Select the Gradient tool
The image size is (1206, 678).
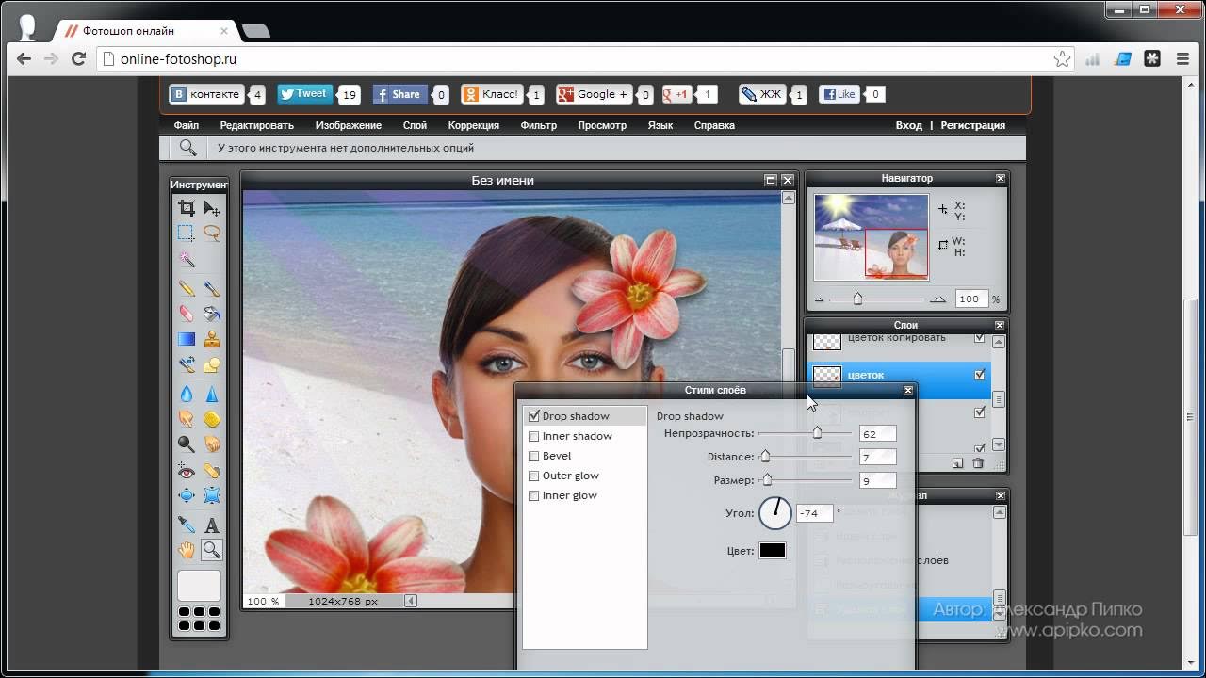[187, 339]
